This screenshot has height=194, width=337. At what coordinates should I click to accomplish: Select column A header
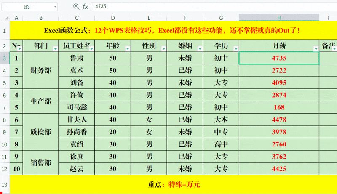[x=16, y=18]
